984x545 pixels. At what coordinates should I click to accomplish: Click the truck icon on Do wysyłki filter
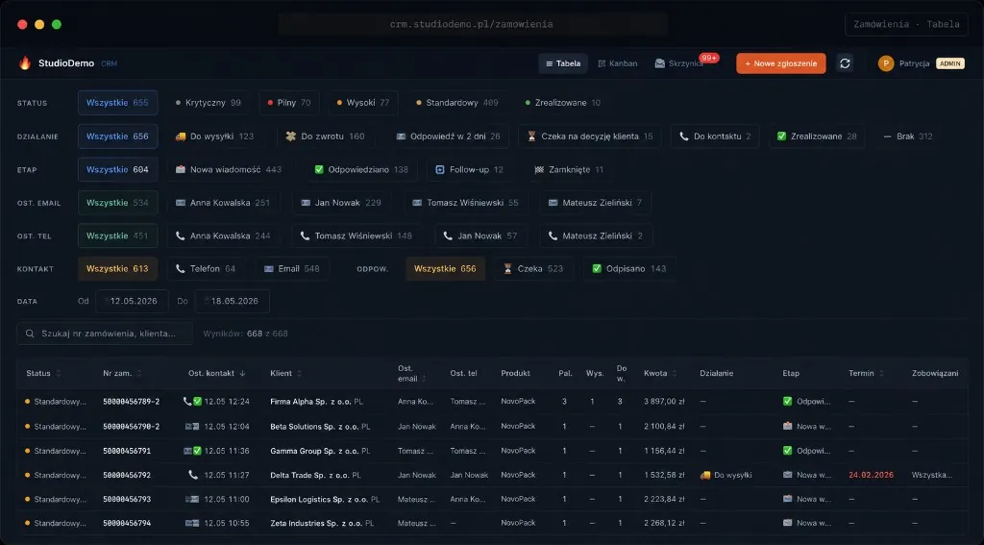(x=181, y=136)
